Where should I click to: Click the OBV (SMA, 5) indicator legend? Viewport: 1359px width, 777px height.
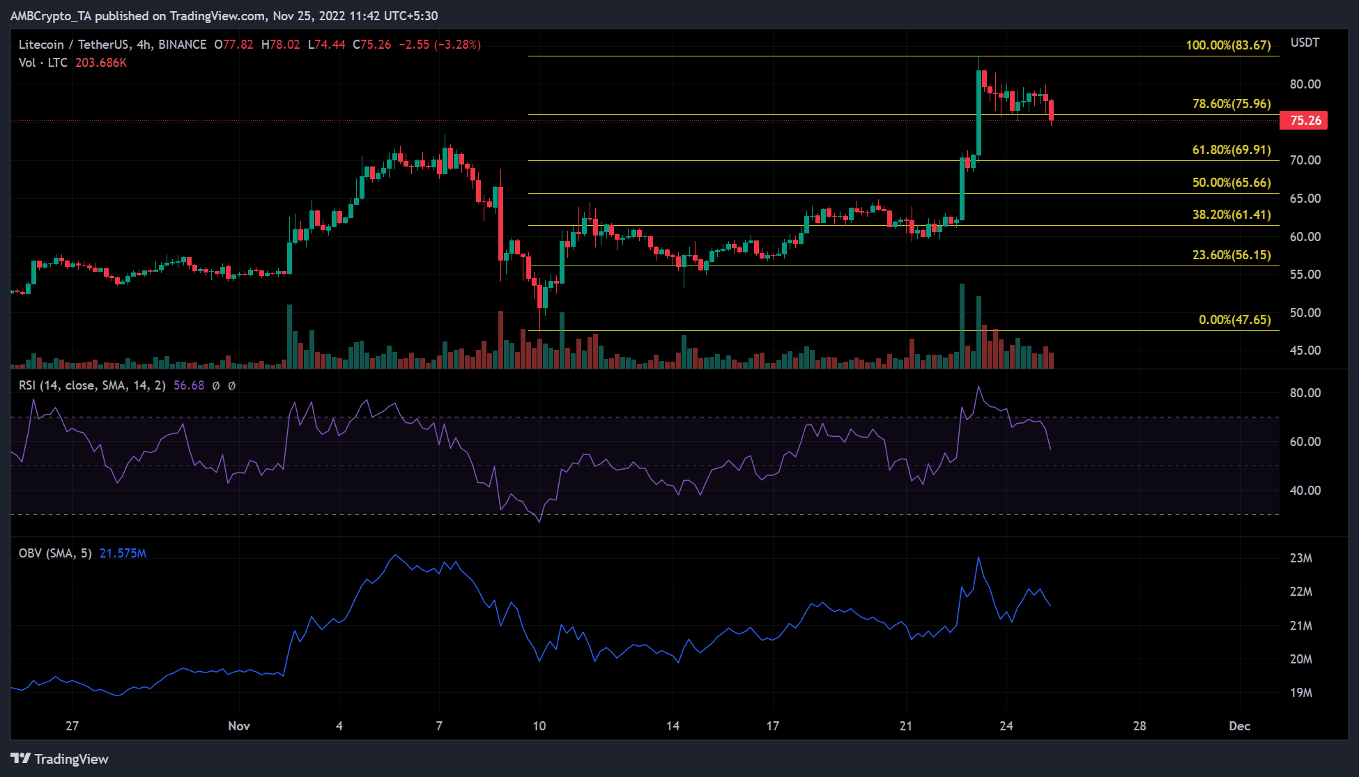[55, 553]
